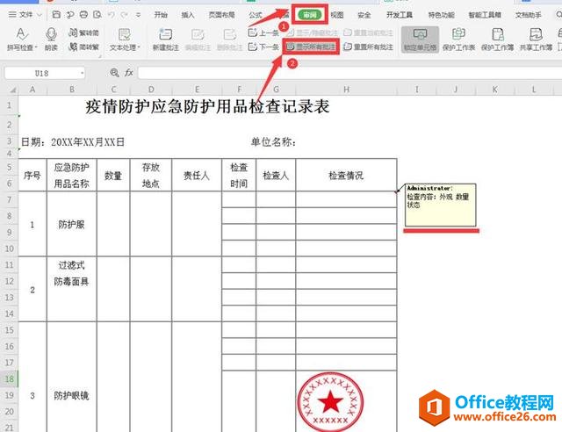Click the Select All corner triangle
Screen dimensions: 562x432
point(11,90)
